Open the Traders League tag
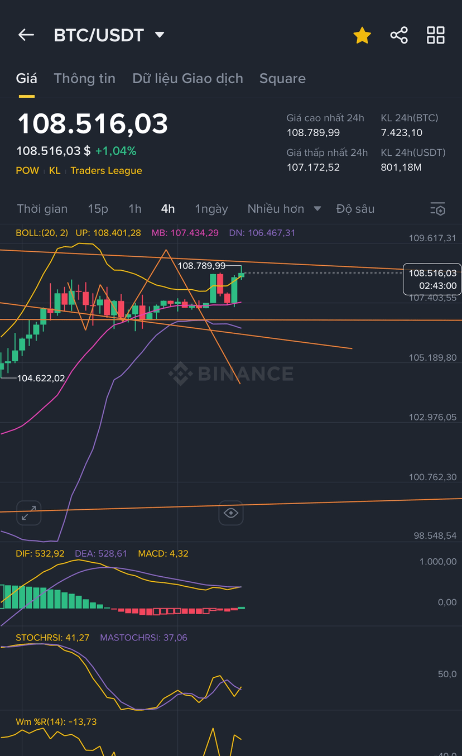The height and width of the screenshot is (756, 462). pyautogui.click(x=107, y=171)
